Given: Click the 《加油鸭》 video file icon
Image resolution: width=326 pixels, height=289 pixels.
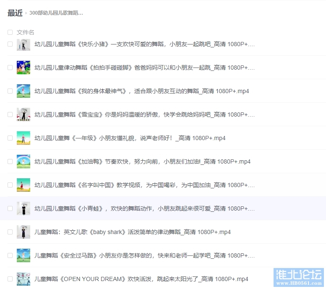Looking at the screenshot, I should (x=23, y=161).
